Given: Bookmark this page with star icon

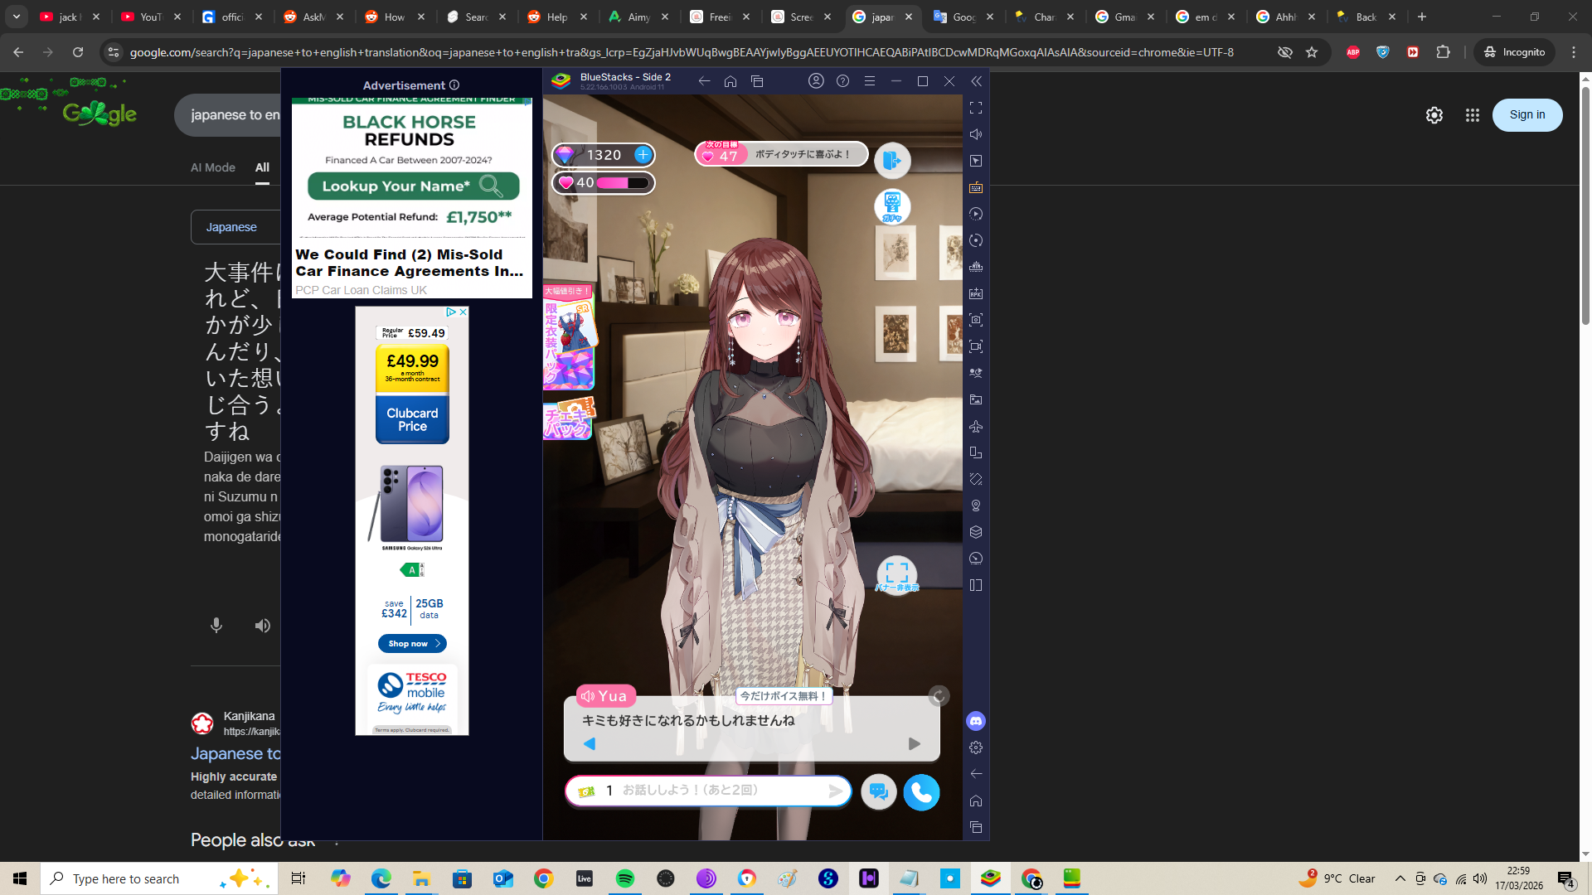Looking at the screenshot, I should pos(1312,52).
